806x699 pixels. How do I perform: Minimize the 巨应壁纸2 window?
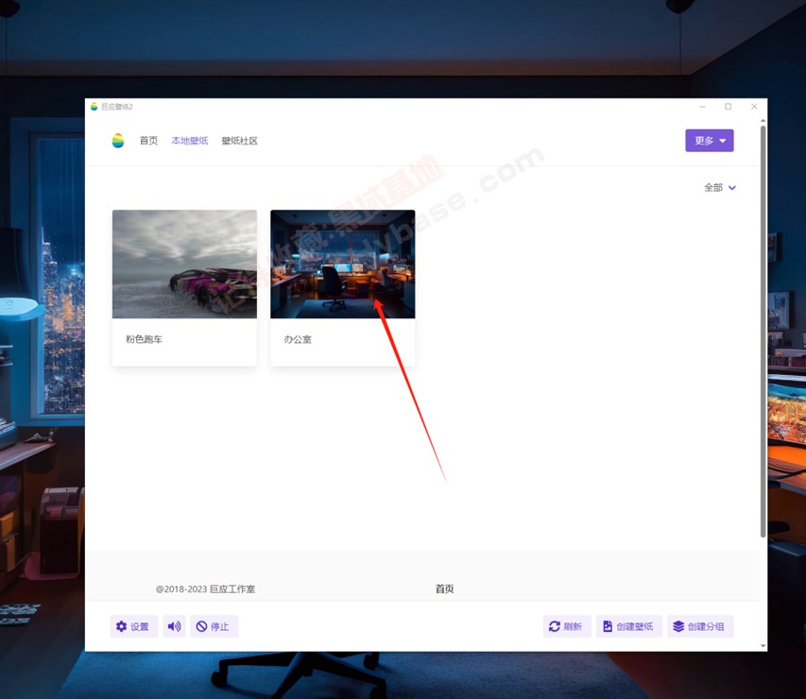point(702,107)
